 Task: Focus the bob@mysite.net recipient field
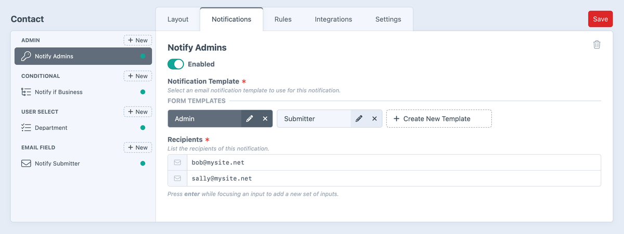(394, 162)
